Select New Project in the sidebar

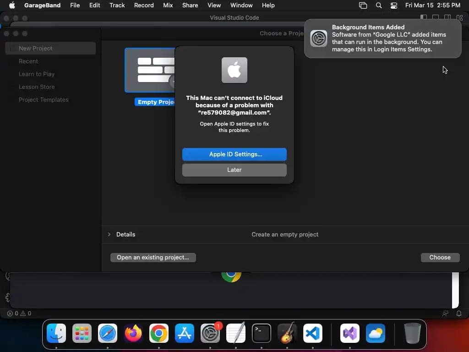coord(50,48)
